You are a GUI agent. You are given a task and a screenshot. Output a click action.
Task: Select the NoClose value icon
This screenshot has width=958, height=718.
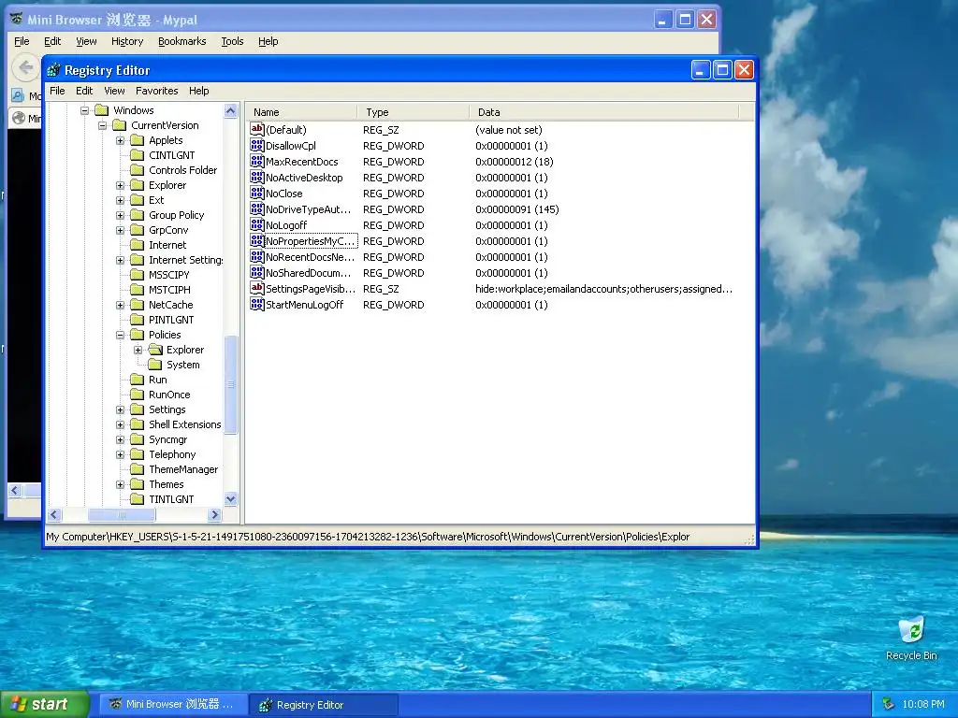[x=256, y=193]
